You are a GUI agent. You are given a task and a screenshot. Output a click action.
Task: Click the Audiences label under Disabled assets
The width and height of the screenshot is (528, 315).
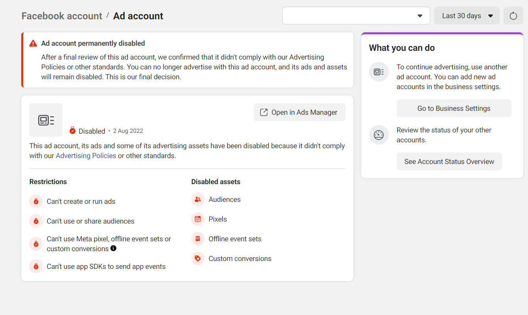coord(225,199)
